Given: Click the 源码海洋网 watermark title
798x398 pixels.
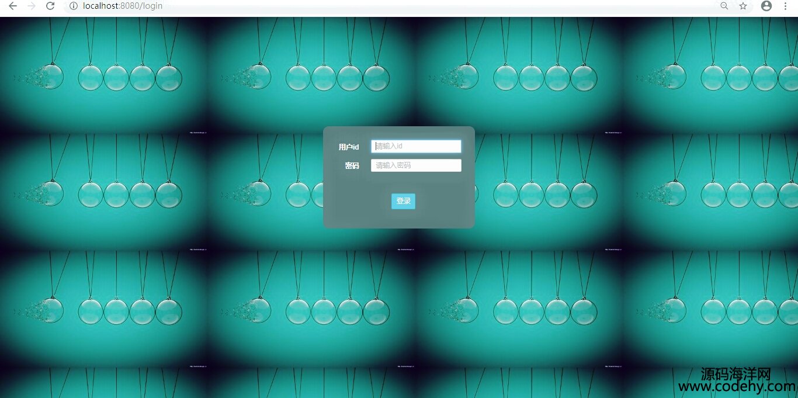Looking at the screenshot, I should (736, 374).
